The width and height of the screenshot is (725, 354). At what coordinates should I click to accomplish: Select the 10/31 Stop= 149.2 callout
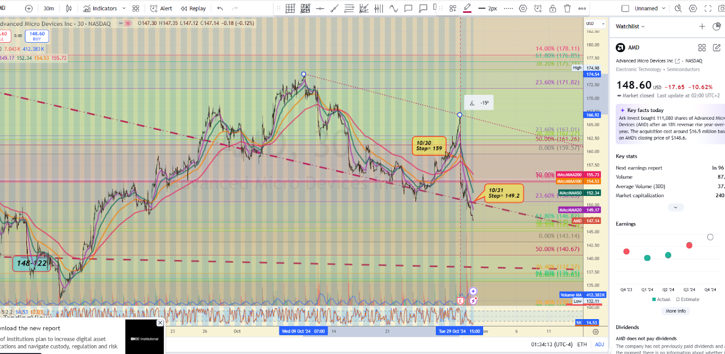point(504,193)
